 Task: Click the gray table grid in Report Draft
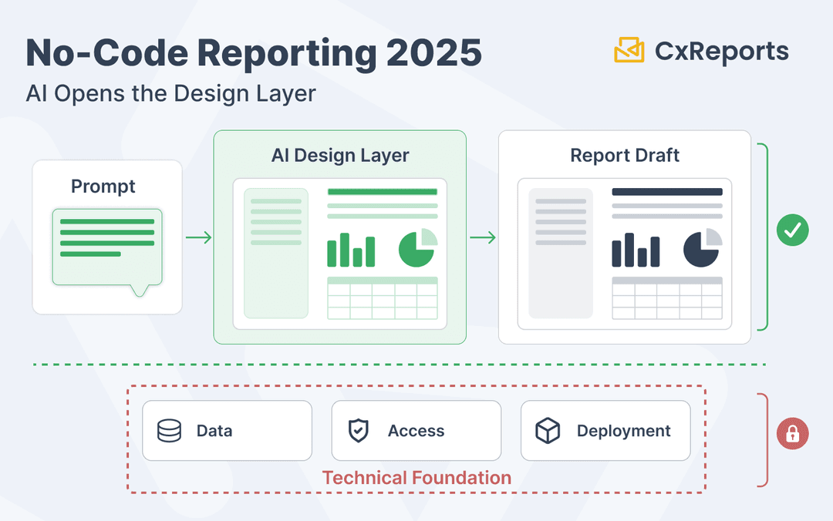click(667, 298)
